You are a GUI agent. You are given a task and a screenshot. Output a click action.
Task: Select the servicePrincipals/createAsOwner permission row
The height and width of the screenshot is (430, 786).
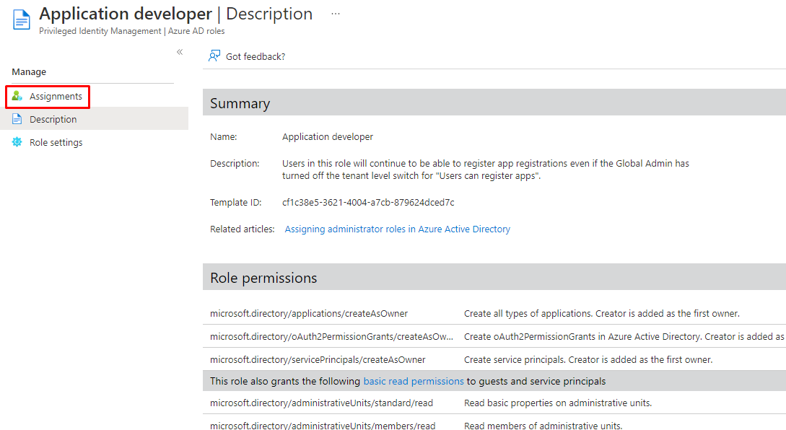point(318,359)
